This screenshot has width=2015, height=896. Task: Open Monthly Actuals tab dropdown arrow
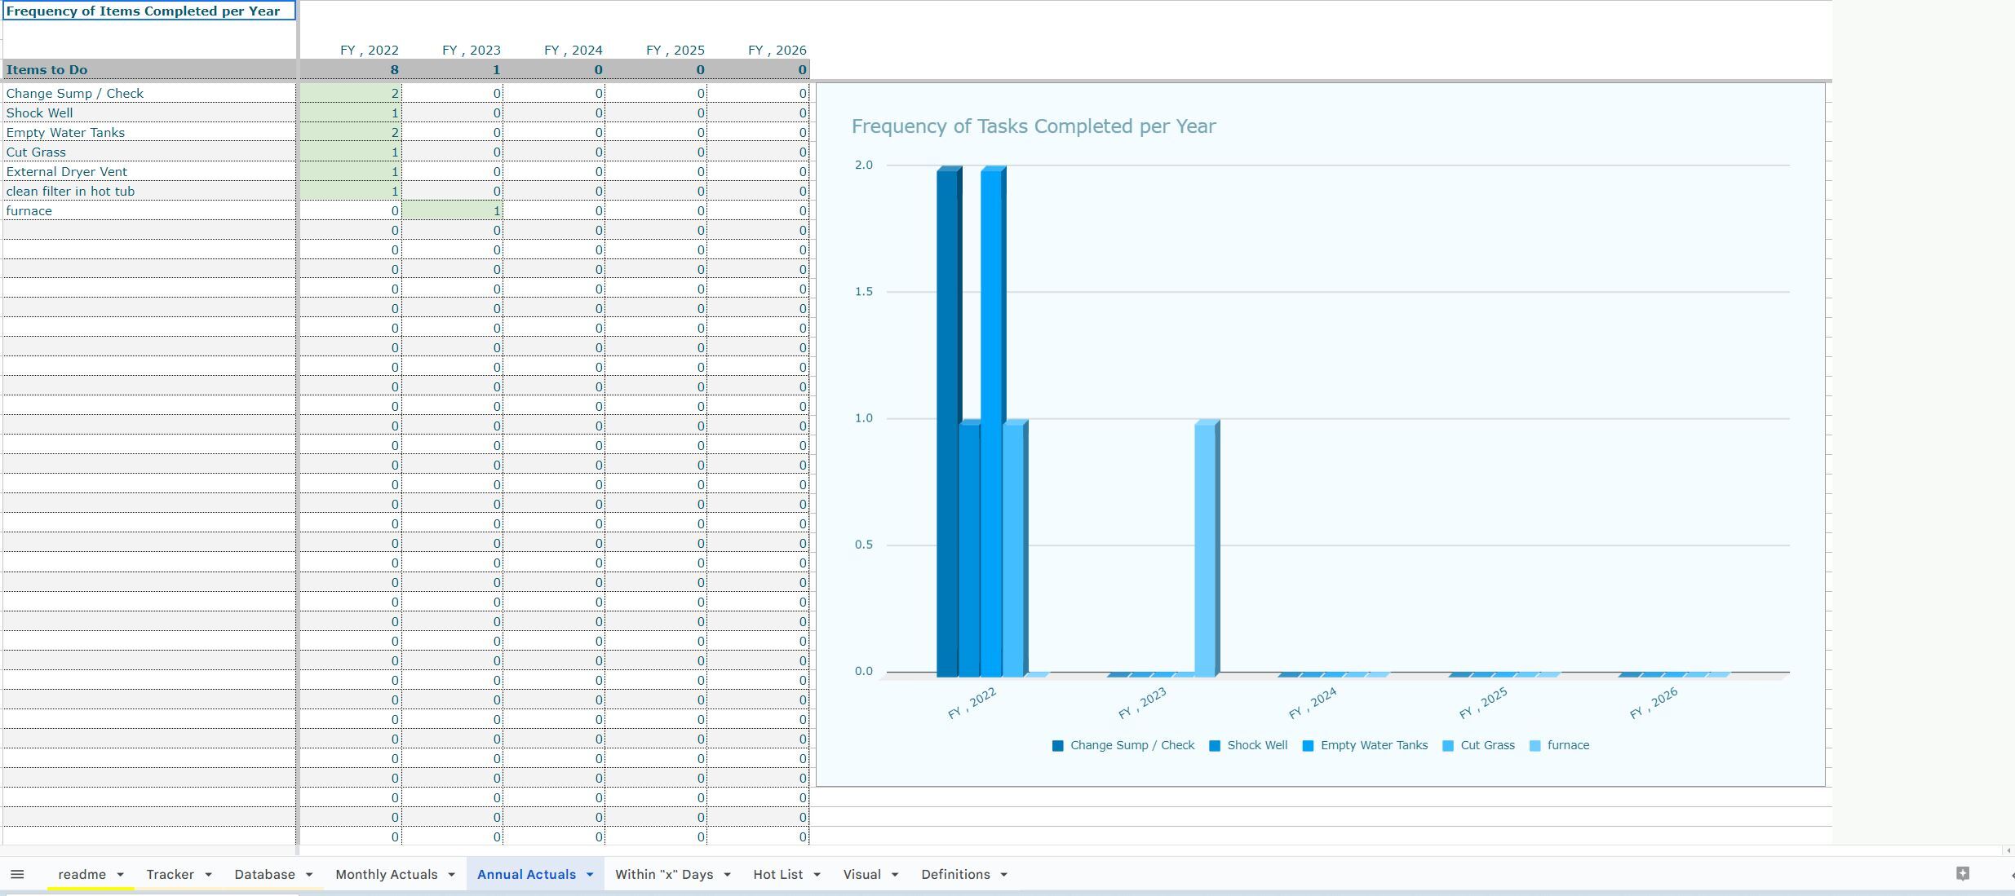[451, 875]
